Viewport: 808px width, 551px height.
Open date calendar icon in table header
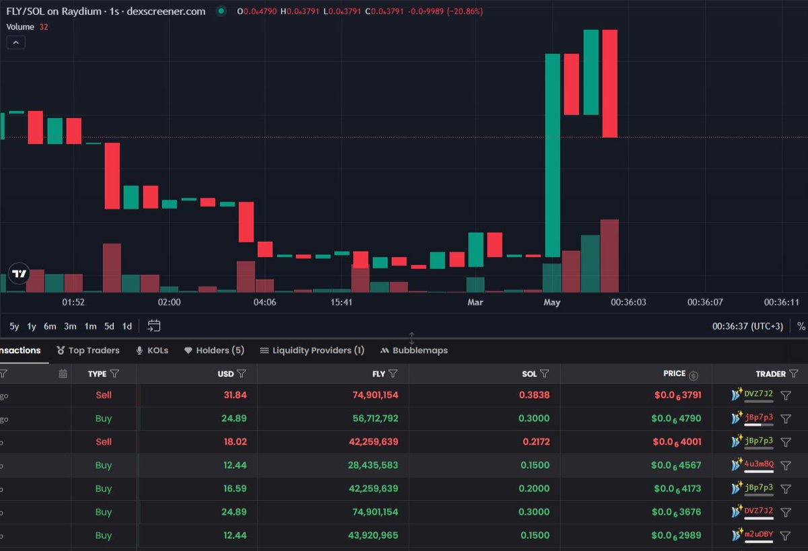coord(63,373)
